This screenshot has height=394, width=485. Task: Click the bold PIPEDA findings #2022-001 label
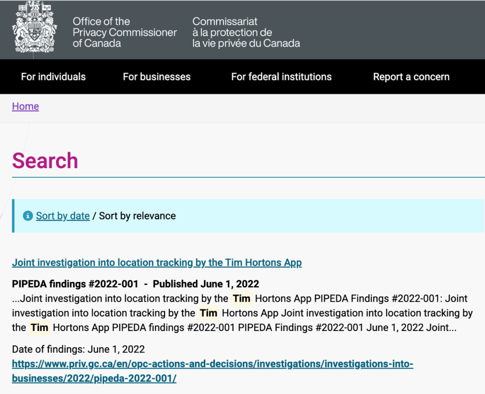click(x=75, y=284)
